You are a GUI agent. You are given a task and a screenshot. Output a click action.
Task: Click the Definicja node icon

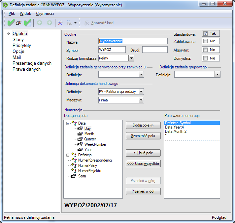[x=74, y=155]
